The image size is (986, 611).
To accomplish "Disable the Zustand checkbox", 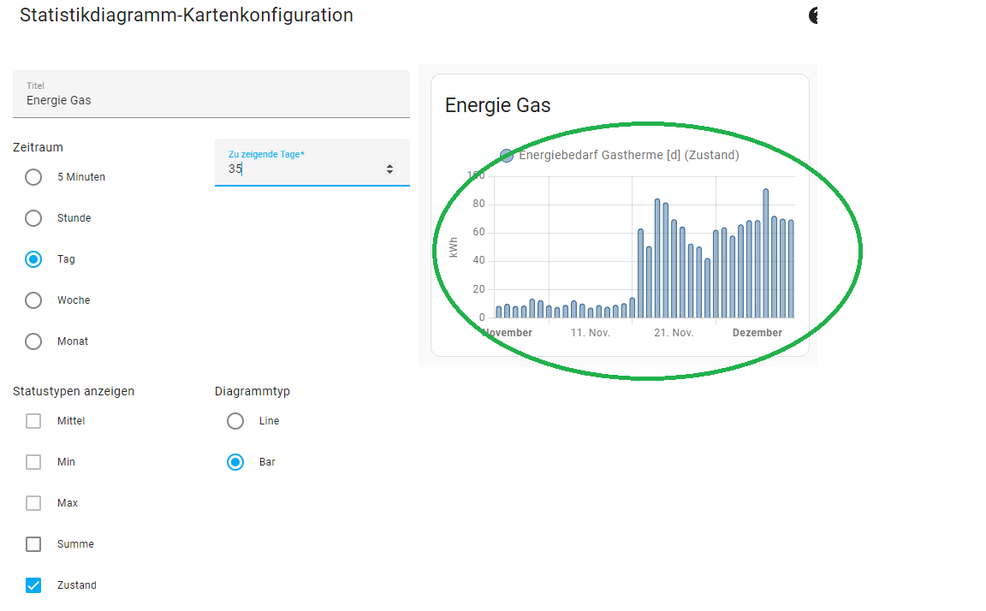I will tap(33, 585).
